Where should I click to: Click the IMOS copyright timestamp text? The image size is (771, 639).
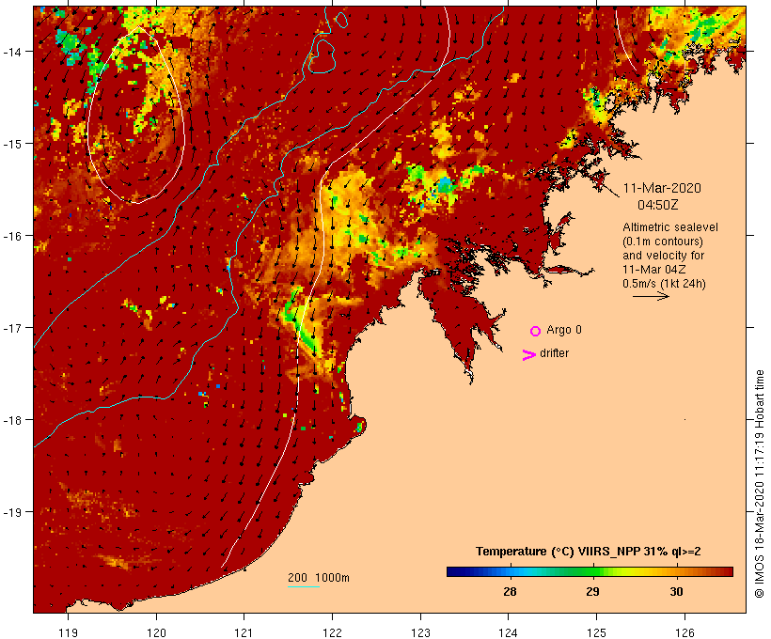click(x=759, y=484)
